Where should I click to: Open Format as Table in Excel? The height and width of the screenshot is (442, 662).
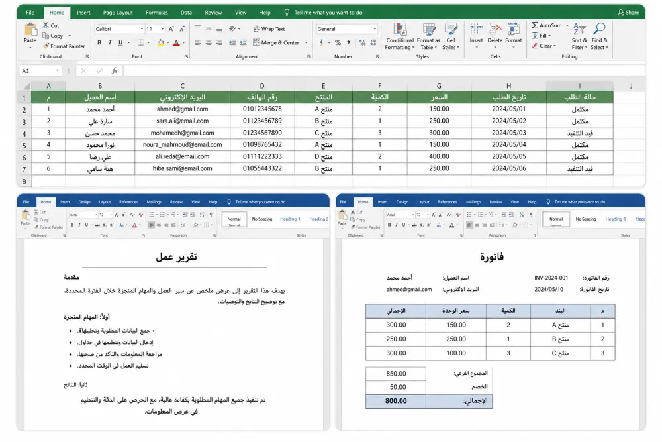click(x=428, y=36)
